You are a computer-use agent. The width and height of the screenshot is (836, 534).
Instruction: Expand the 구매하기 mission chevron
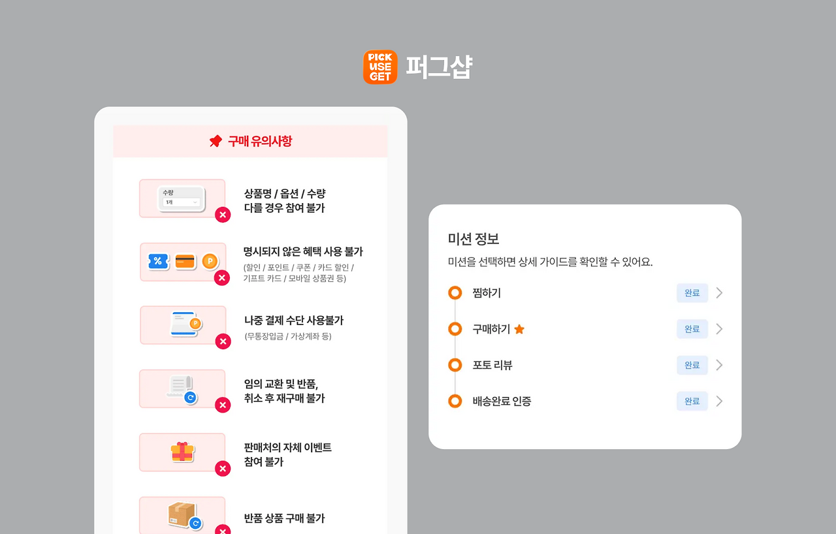point(719,329)
